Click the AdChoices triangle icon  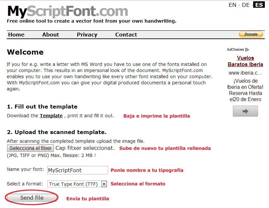[x=247, y=50]
